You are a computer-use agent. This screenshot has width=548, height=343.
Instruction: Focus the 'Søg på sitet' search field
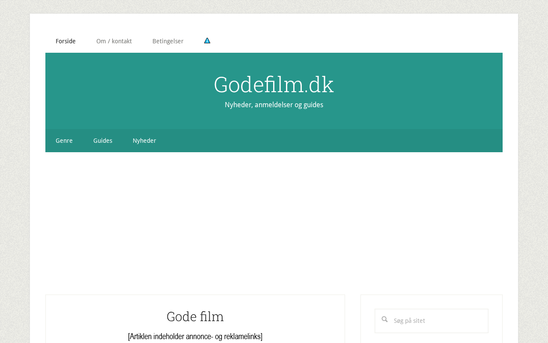coord(432,321)
